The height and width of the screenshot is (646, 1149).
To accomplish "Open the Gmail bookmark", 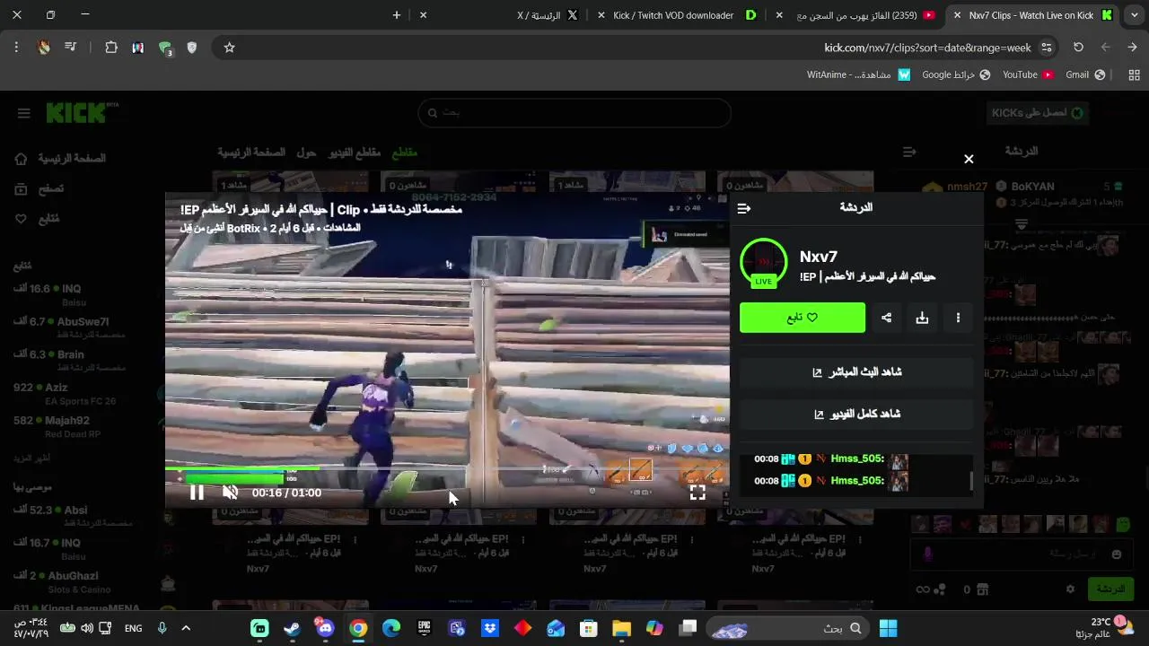I will point(1084,74).
